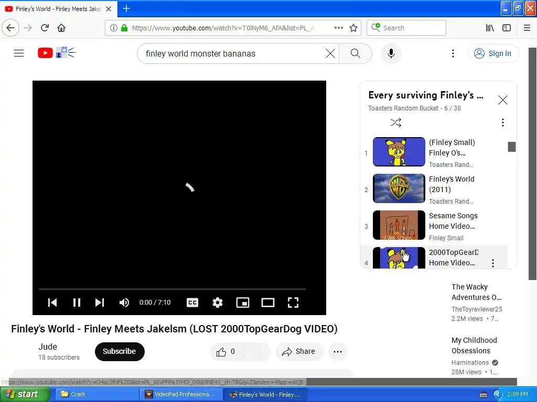Pause the video with the pause button
Screen dimensions: 537x402
[77, 303]
